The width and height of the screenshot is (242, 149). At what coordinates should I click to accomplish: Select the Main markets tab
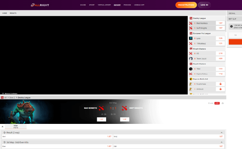[x=16, y=127]
